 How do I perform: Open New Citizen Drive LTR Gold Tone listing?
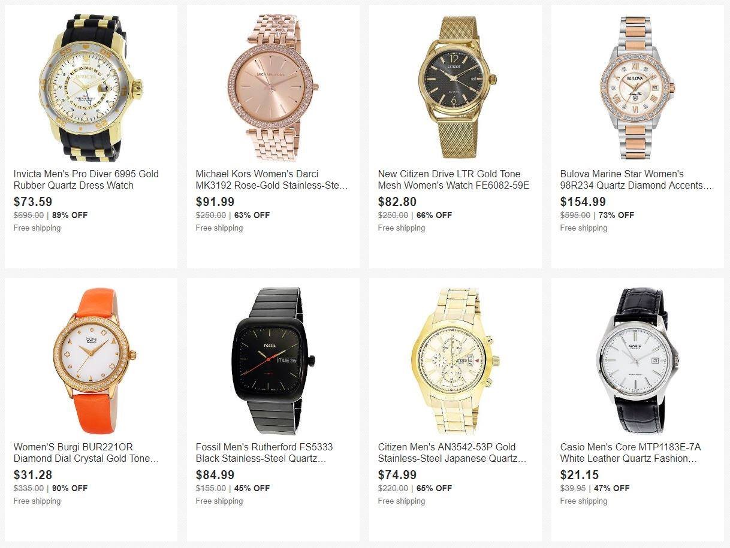click(x=454, y=180)
